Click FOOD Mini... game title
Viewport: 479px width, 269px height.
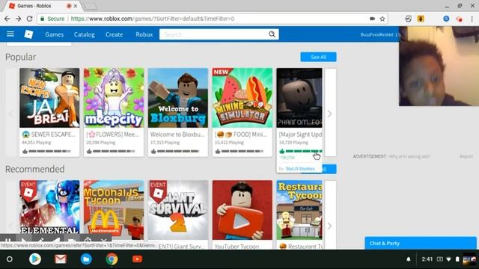click(241, 134)
